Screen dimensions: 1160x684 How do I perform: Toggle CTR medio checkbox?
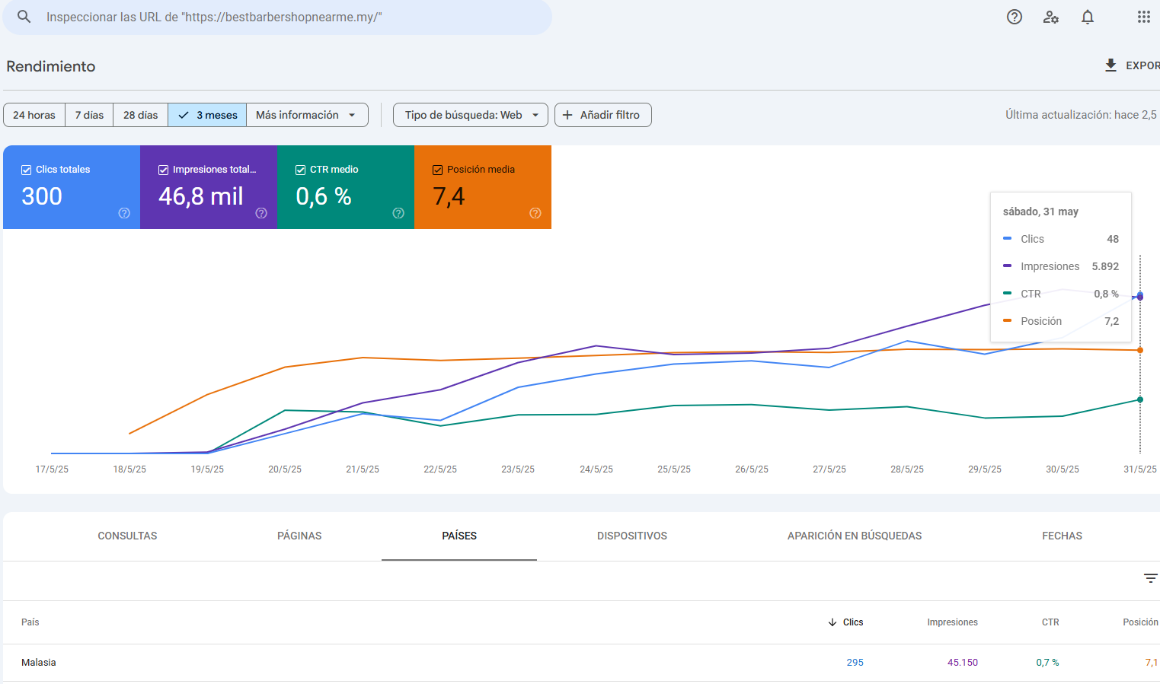tap(300, 170)
